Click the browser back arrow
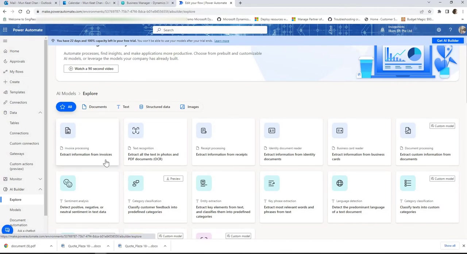Screen dimensions: 467x254 click(4, 12)
